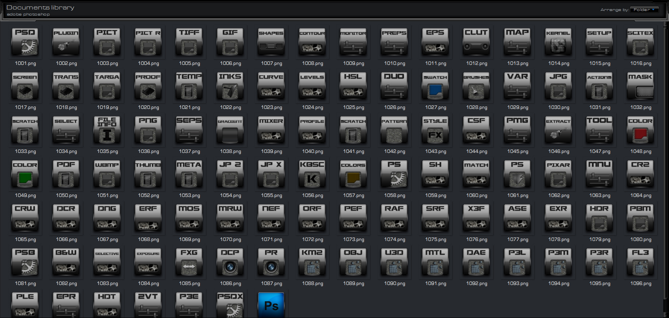
Task: Click the file name 1074.png
Action: 395,239
